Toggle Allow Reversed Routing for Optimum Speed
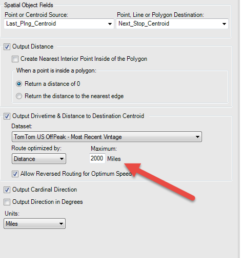The height and width of the screenshot is (258, 243). pyautogui.click(x=15, y=174)
